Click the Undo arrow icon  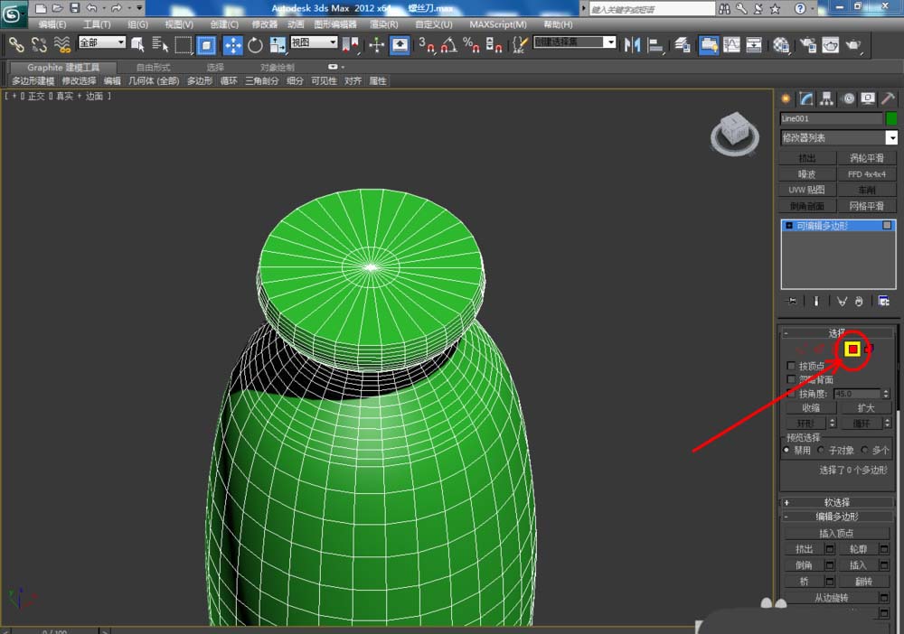[x=91, y=8]
